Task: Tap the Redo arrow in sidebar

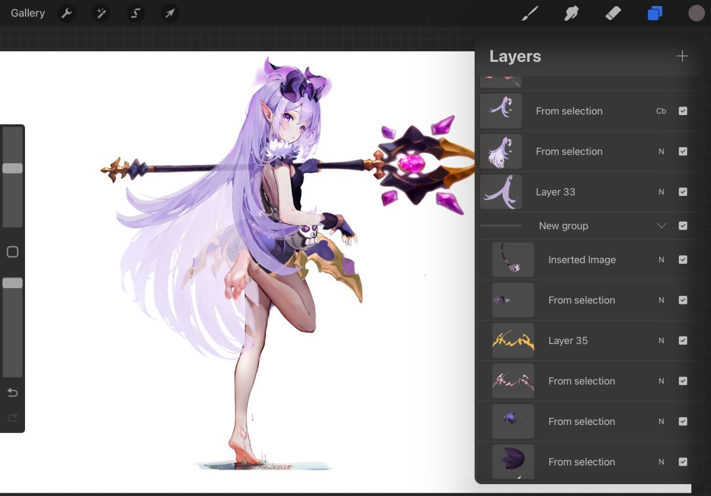Action: point(13,417)
